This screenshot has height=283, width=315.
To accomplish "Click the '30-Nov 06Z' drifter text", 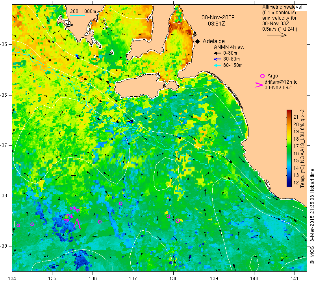I will (278, 88).
